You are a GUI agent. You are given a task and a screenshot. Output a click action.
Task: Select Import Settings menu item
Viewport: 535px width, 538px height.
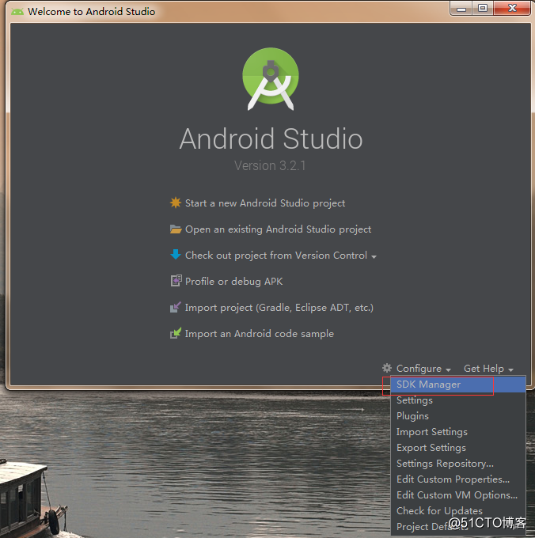(458, 432)
